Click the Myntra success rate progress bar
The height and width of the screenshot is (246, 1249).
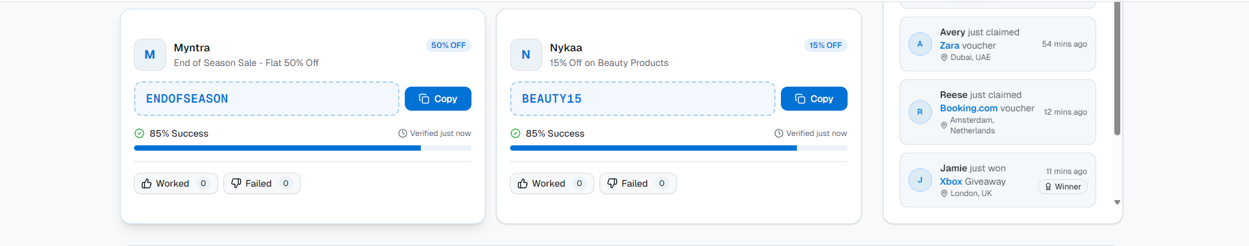303,148
